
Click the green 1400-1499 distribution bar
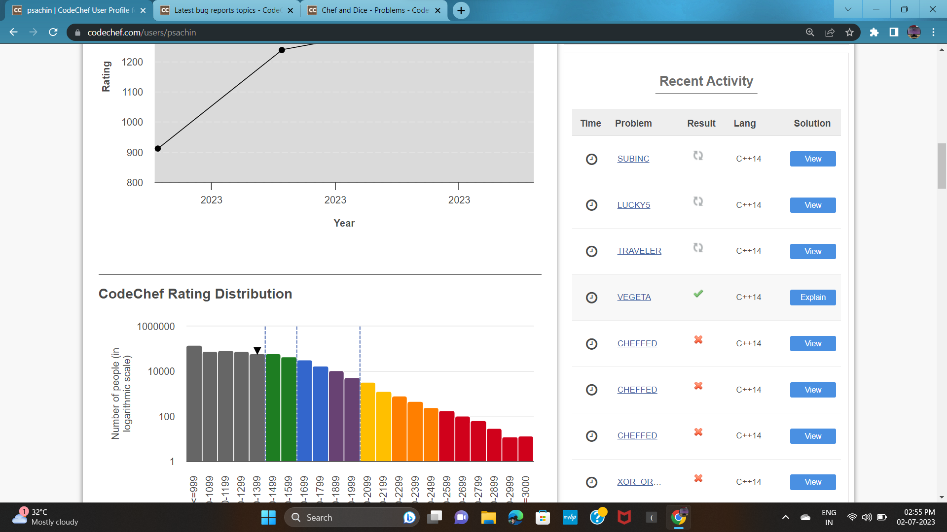point(273,408)
